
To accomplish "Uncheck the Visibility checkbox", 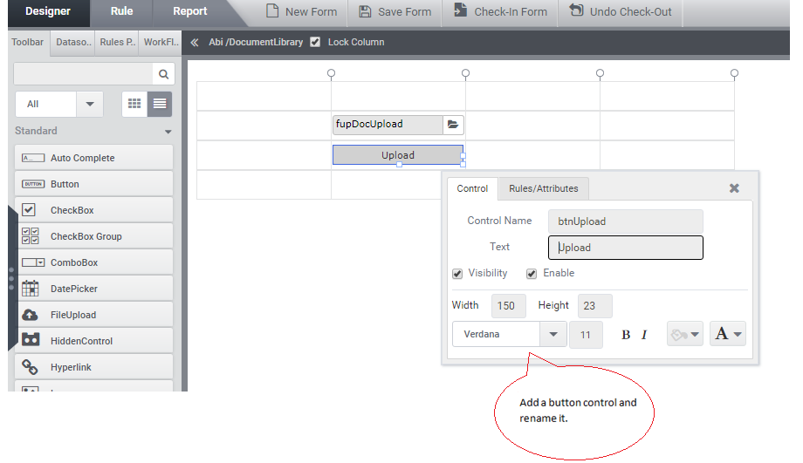I will 457,274.
